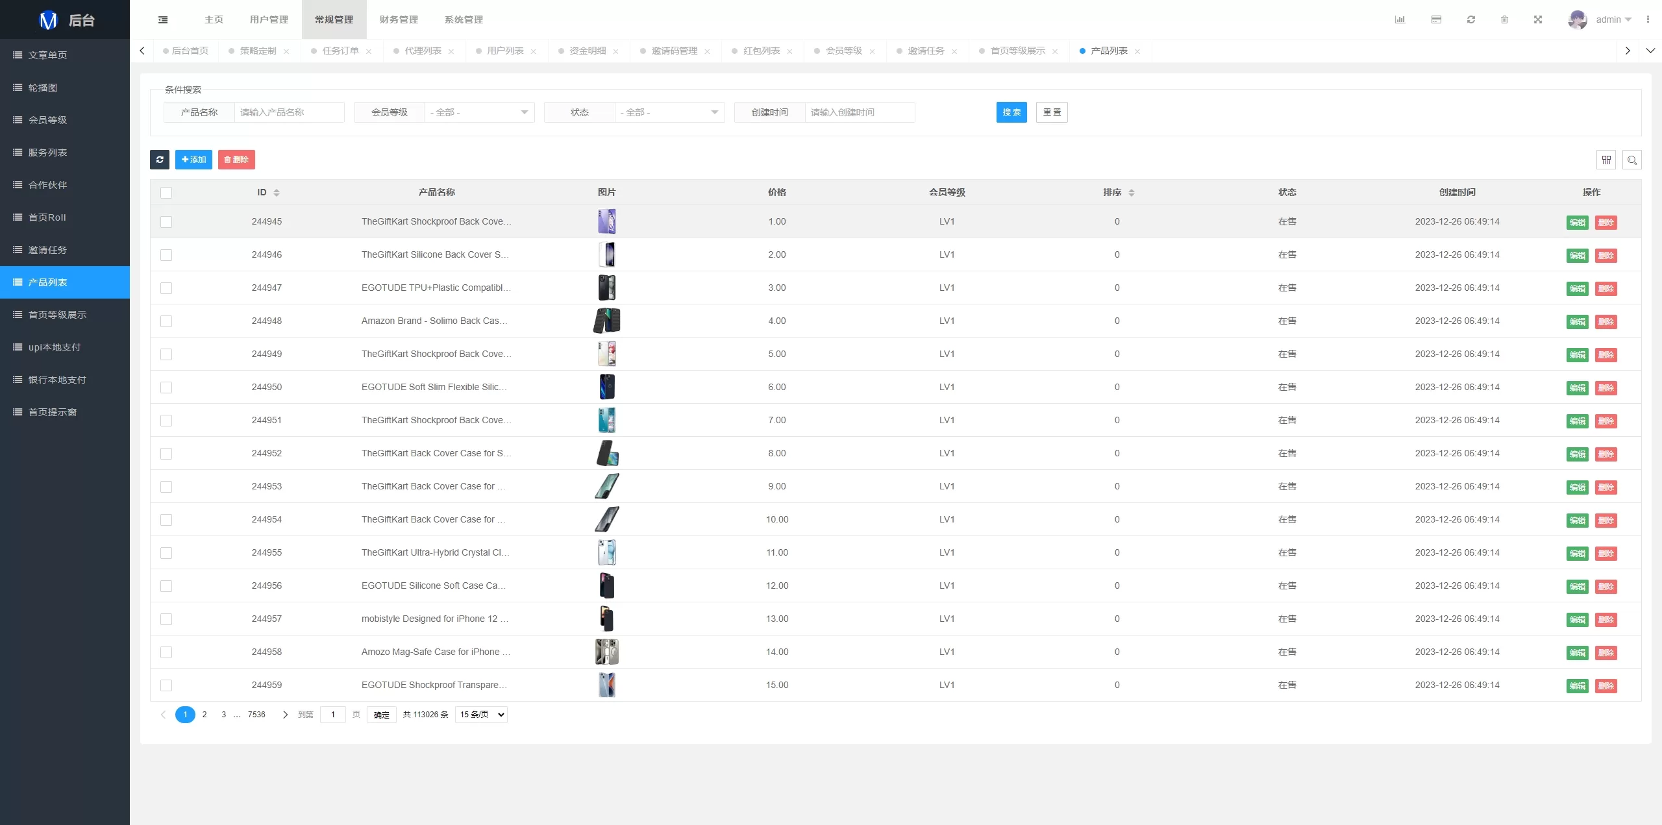The height and width of the screenshot is (825, 1662).
Task: Toggle fullscreen with the expand icon
Action: 1537,19
